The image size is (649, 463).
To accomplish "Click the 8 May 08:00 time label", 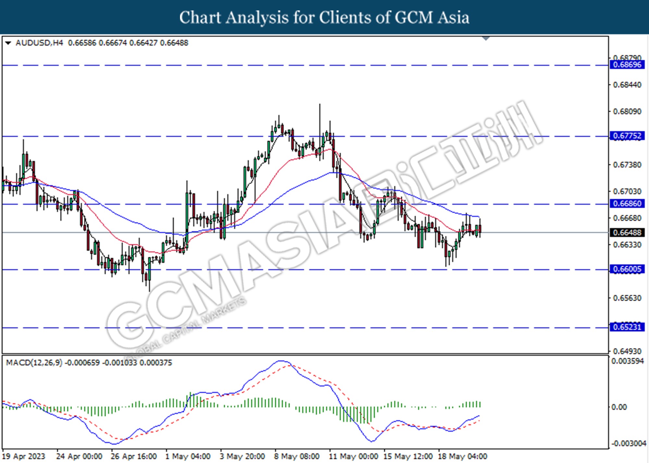I will [297, 456].
